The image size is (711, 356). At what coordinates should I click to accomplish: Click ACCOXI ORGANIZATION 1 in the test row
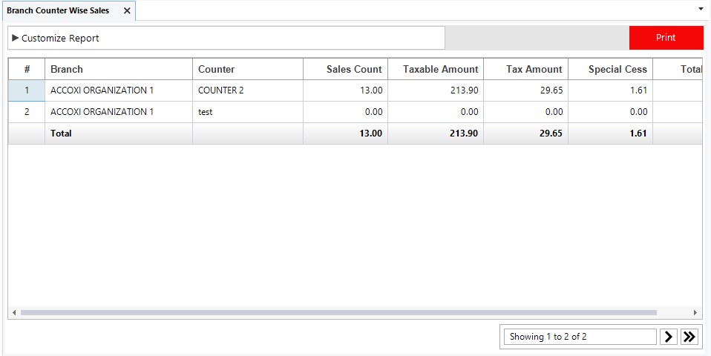click(118, 112)
